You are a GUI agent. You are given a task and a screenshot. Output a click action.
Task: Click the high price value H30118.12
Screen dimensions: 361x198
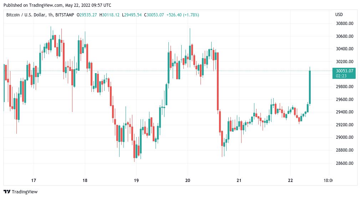pos(110,15)
